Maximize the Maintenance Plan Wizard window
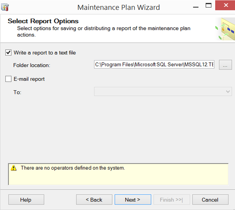This screenshot has height=210, width=235. pos(208,5)
